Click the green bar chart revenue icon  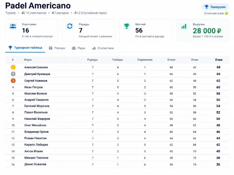[184, 26]
